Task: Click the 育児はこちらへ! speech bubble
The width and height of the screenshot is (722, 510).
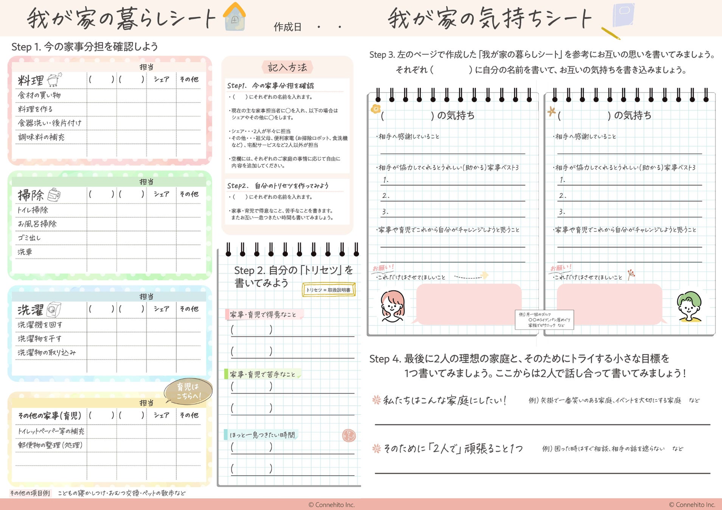Action: (188, 391)
